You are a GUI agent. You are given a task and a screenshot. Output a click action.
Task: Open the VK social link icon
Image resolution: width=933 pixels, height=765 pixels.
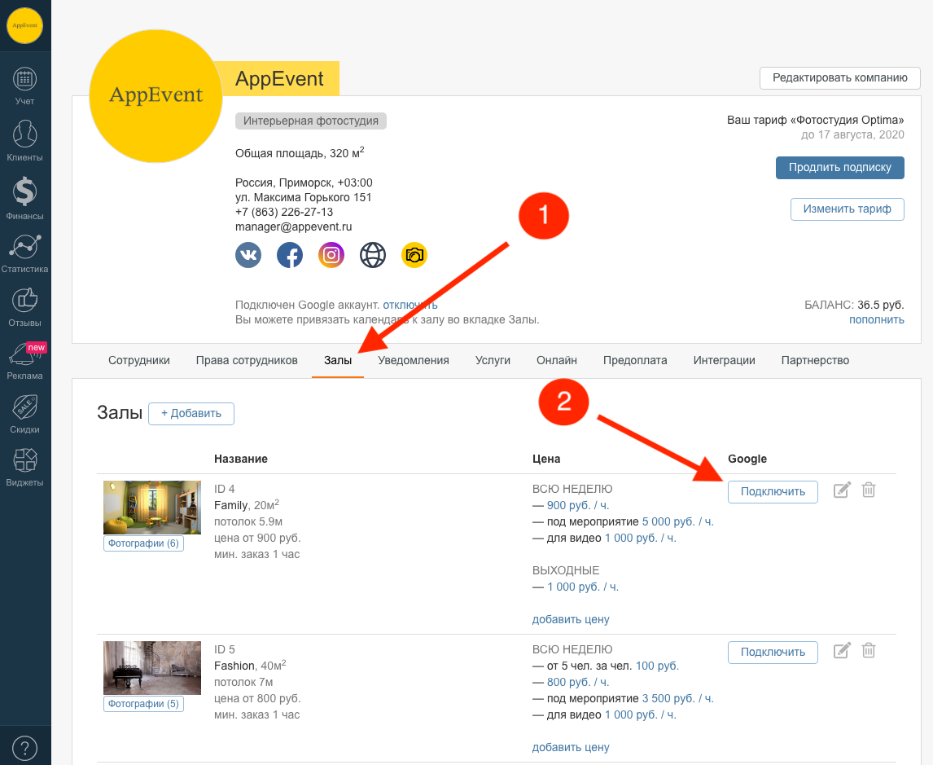click(248, 255)
